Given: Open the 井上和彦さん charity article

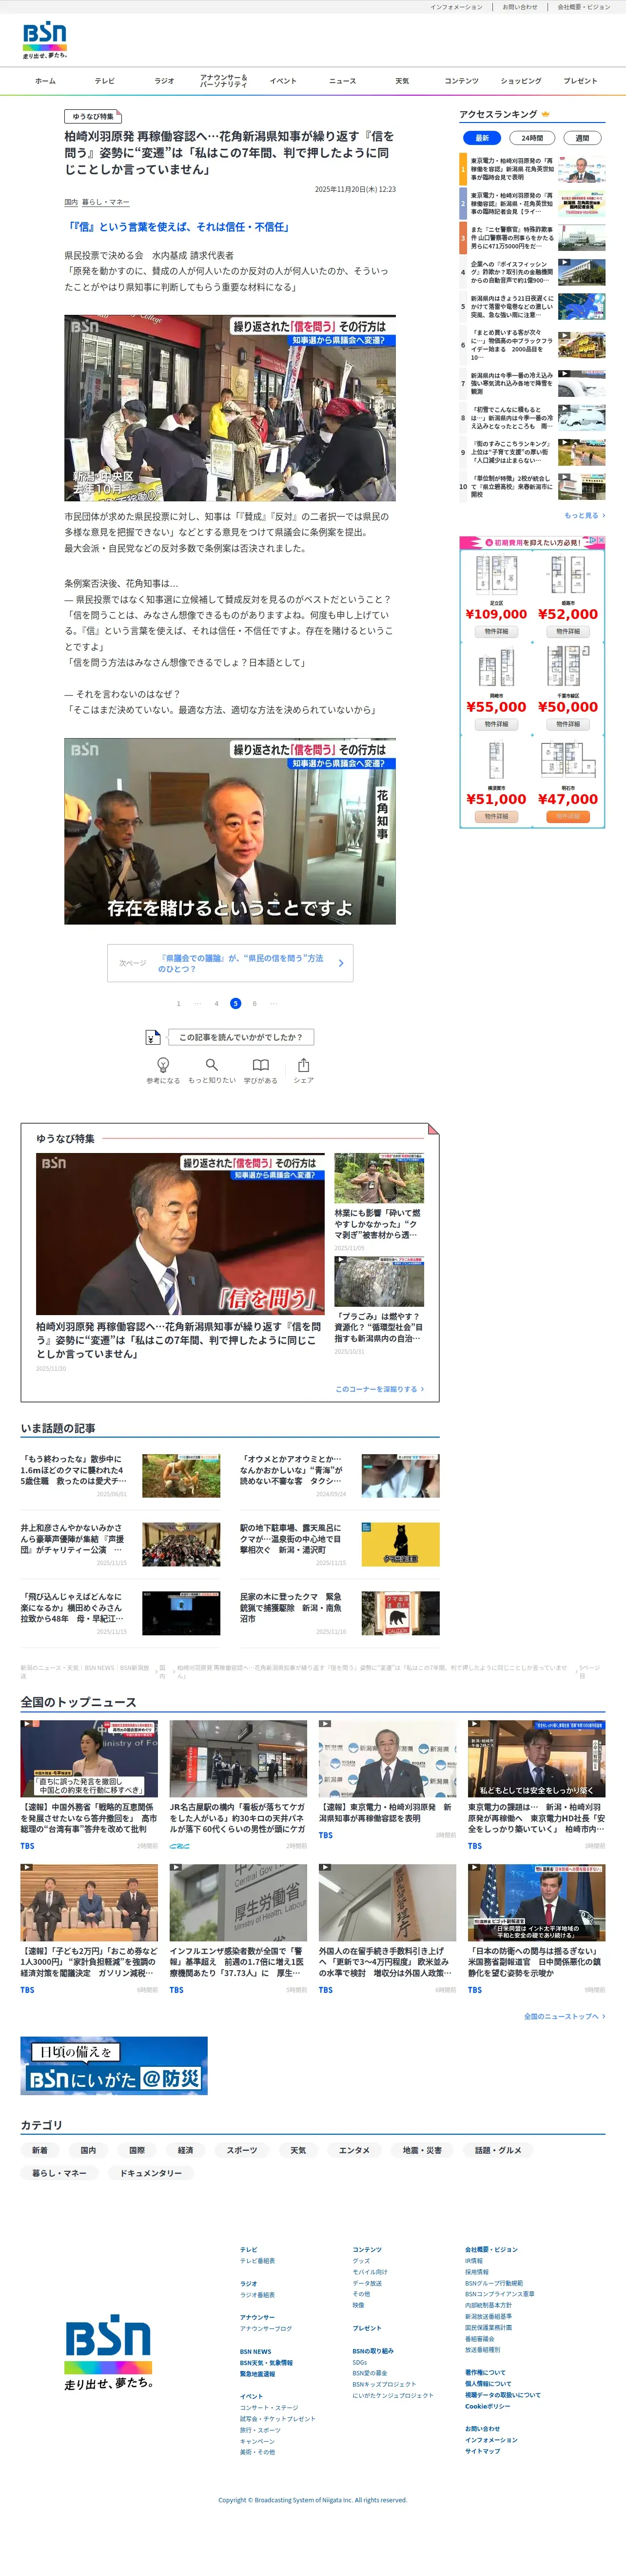Looking at the screenshot, I should (121, 1544).
